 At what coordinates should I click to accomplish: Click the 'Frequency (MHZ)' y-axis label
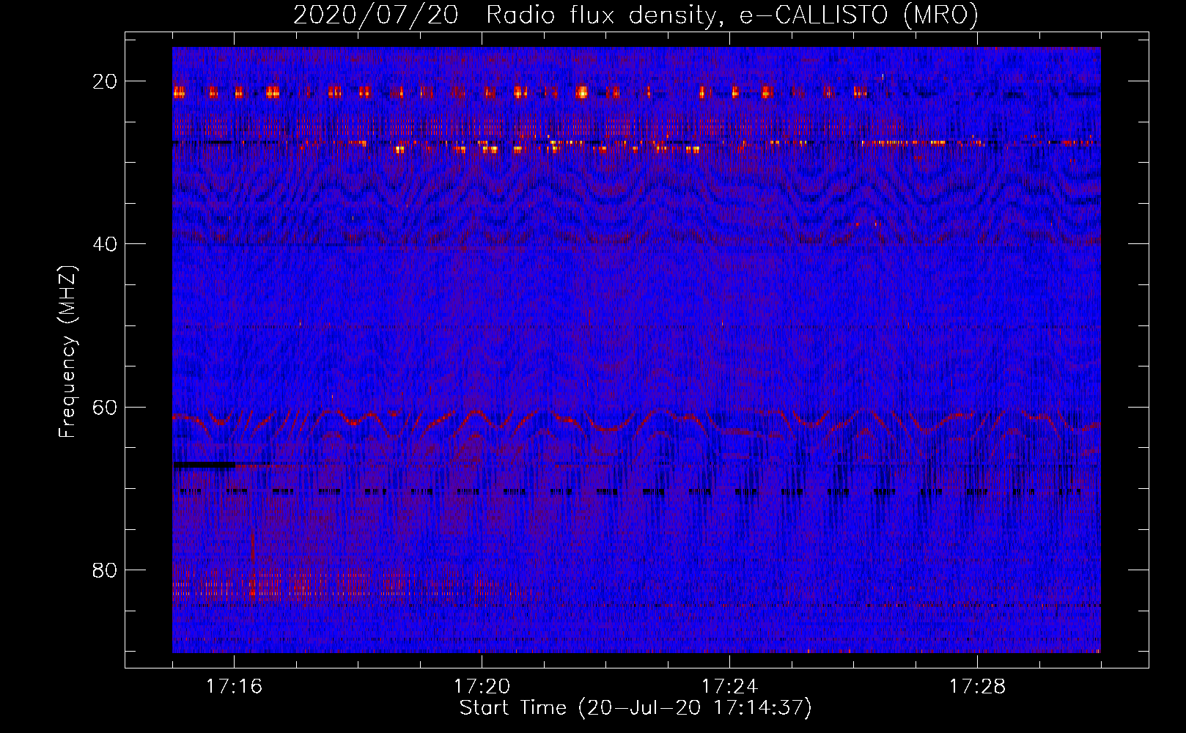[67, 352]
